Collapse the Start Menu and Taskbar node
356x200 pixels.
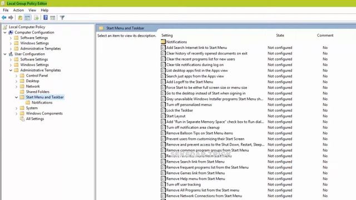click(16, 97)
